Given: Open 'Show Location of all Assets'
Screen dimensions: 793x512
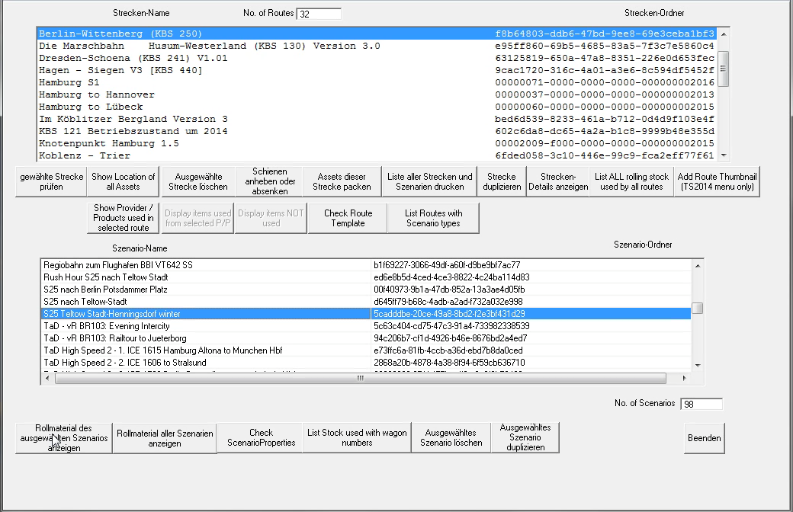Looking at the screenshot, I should tap(124, 181).
